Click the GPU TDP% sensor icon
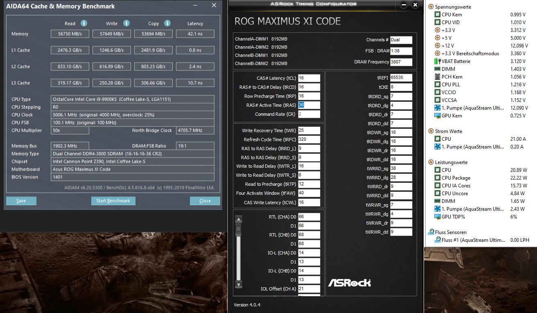The height and width of the screenshot is (313, 537). click(x=438, y=217)
